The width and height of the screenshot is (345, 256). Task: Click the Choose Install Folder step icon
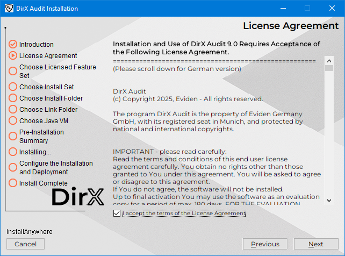click(x=13, y=98)
